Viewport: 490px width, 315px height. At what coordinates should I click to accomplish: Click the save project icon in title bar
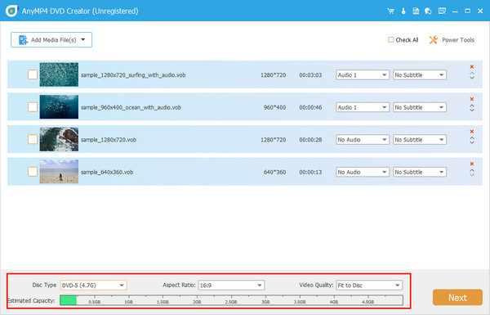416,11
